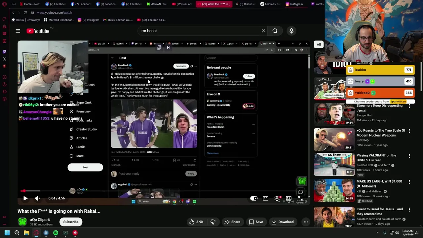This screenshot has height=238, width=423.
Task: Open the '(9) Instagram' bookmark
Action: tap(88, 20)
